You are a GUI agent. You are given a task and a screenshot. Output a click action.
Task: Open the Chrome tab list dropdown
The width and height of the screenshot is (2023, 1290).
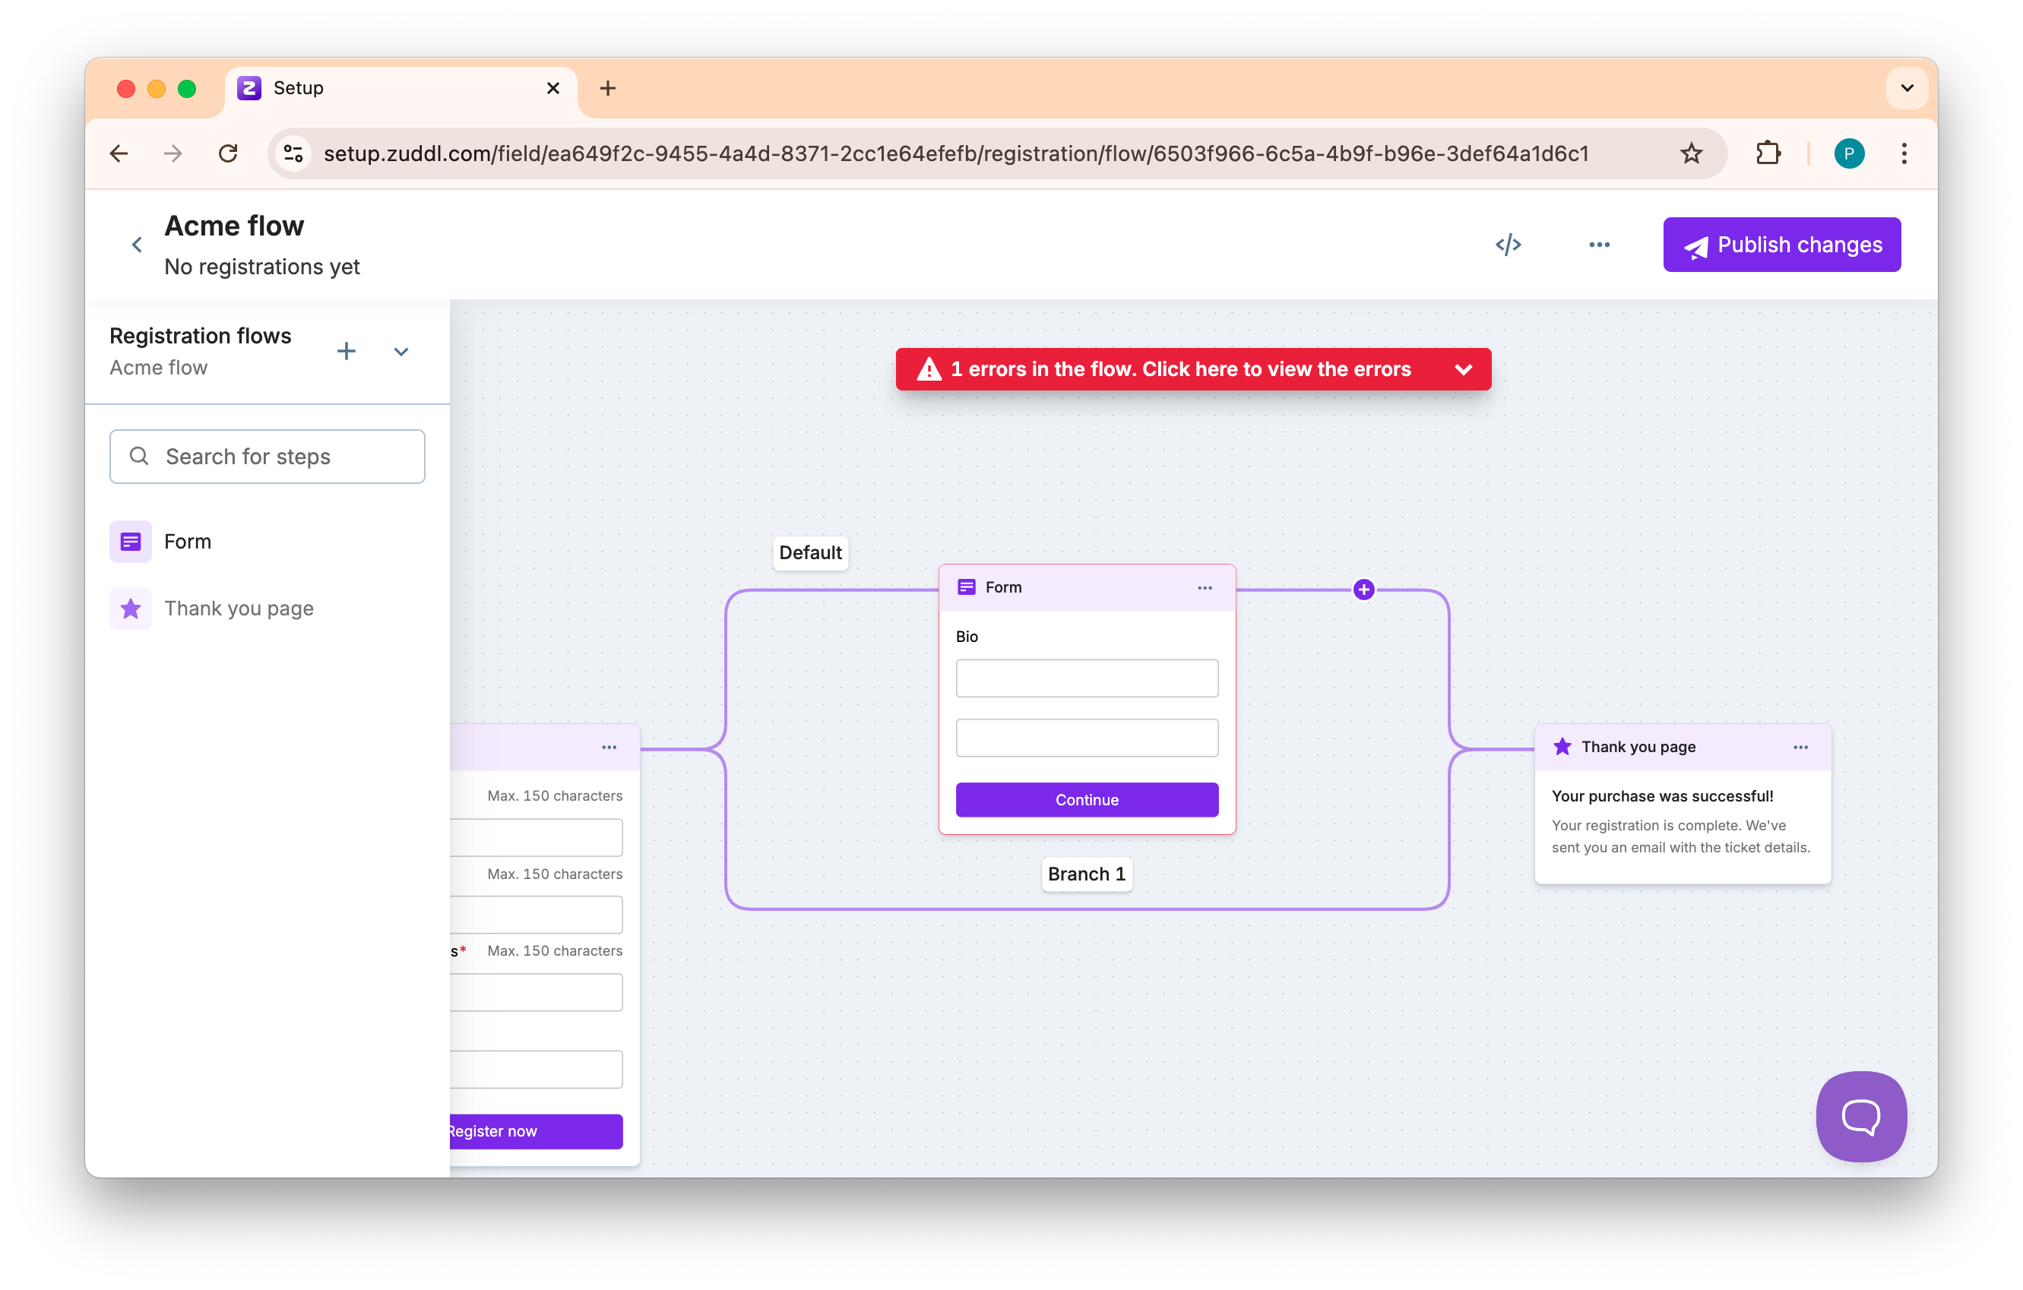[x=1906, y=87]
